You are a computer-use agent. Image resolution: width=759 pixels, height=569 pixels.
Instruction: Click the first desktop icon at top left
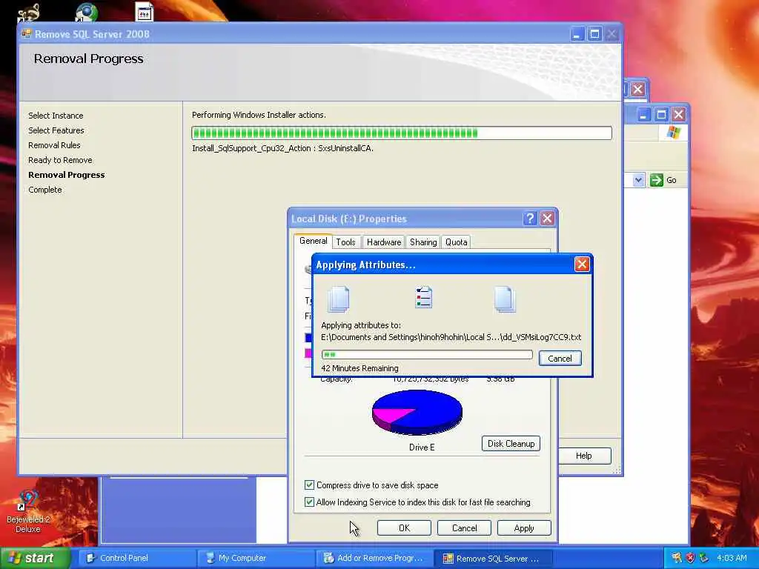(28, 12)
